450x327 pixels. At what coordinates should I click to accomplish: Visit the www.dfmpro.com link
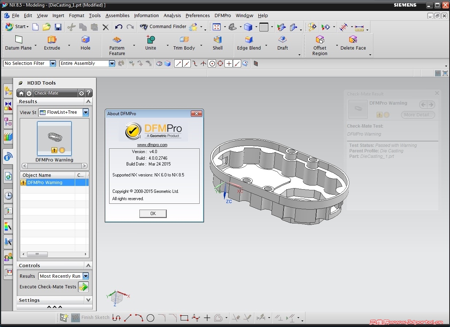(152, 145)
